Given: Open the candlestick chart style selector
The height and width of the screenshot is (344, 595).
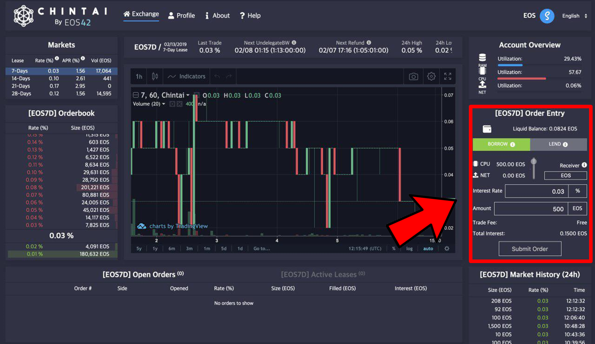Looking at the screenshot, I should click(155, 76).
